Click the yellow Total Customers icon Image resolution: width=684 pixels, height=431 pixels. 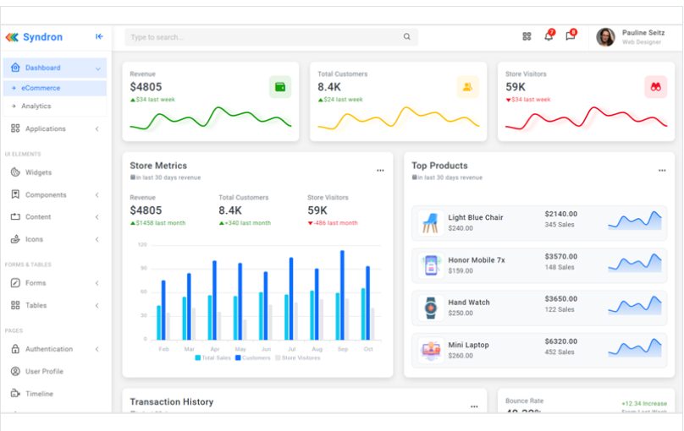click(467, 86)
